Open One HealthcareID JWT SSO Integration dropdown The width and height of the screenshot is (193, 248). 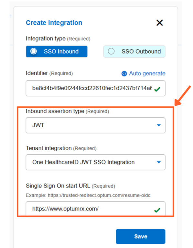(x=95, y=162)
